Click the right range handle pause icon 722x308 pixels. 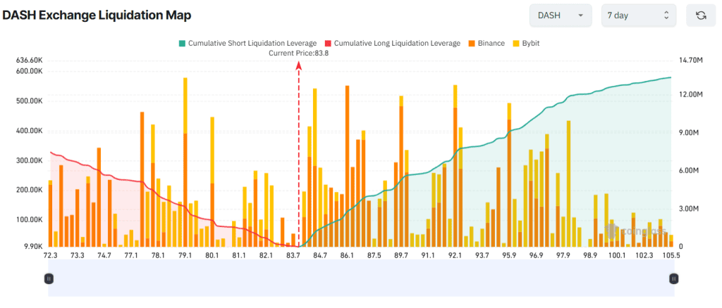tap(673, 279)
